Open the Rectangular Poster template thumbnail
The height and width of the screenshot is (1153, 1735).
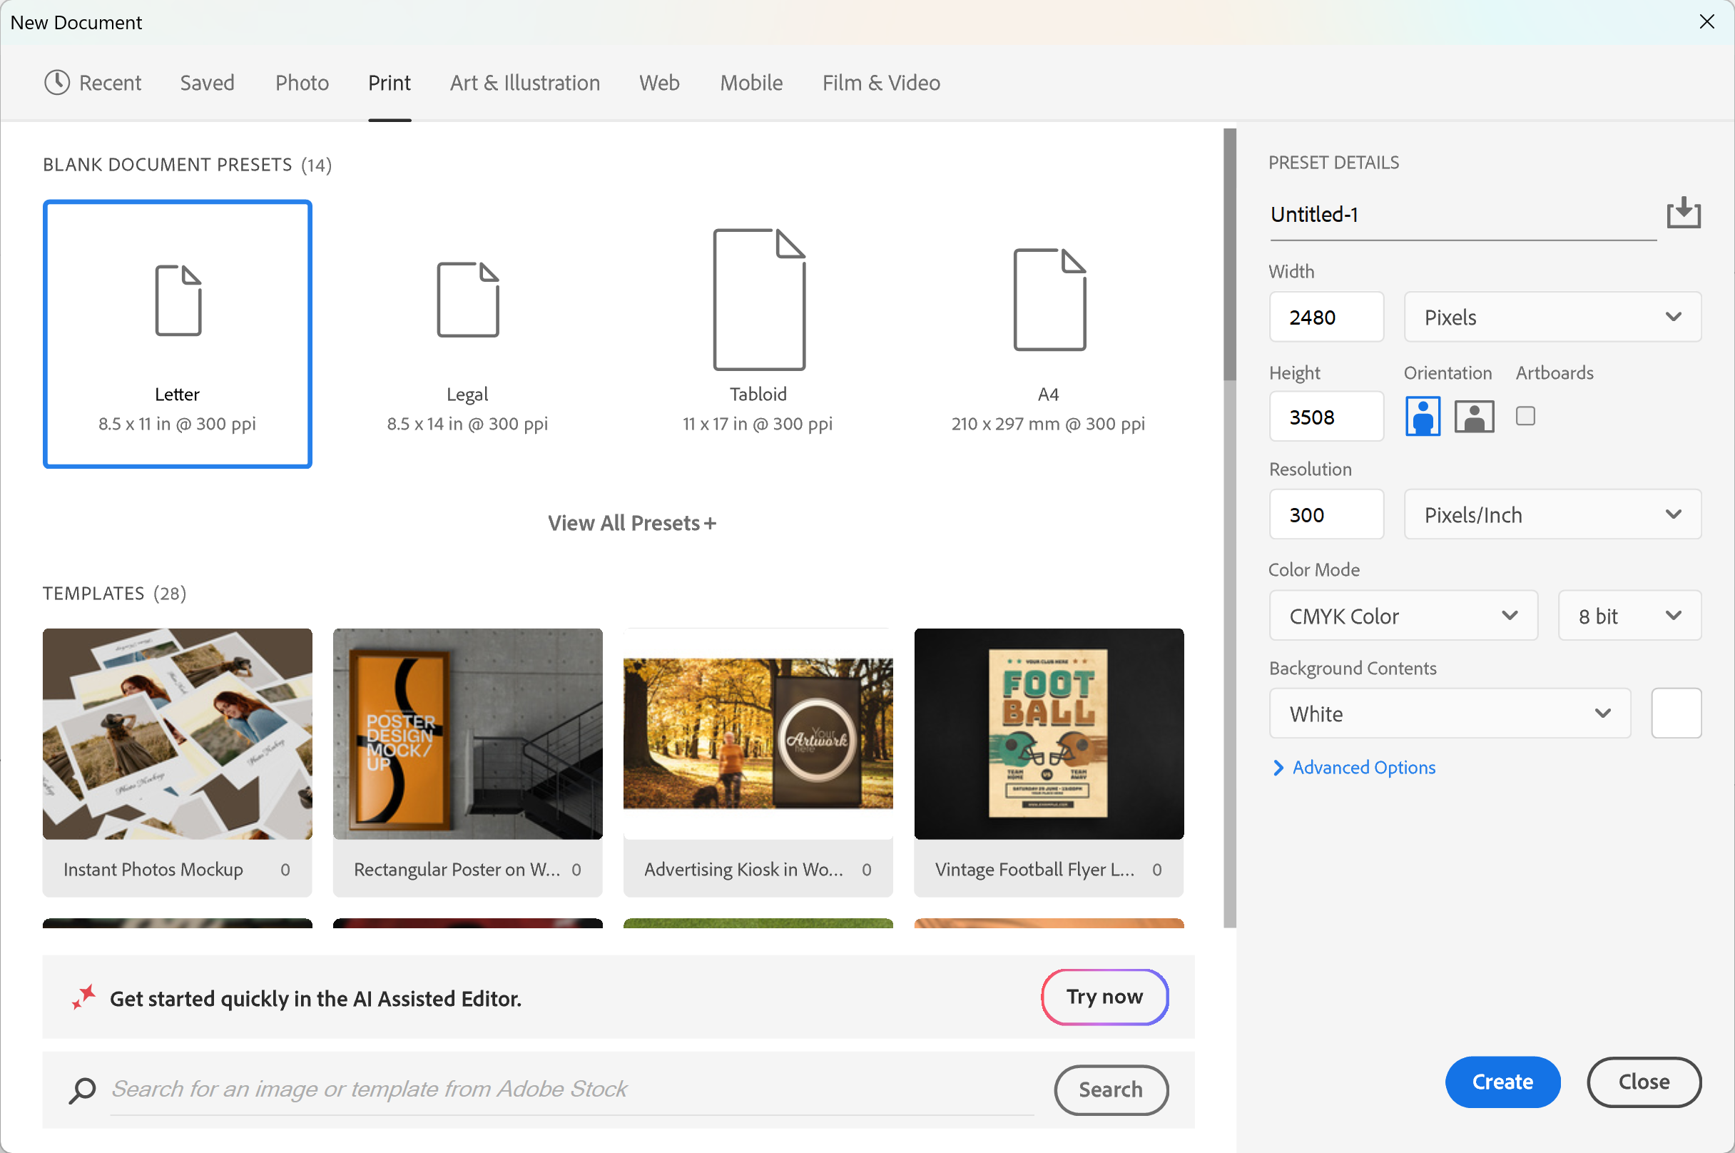coord(467,734)
